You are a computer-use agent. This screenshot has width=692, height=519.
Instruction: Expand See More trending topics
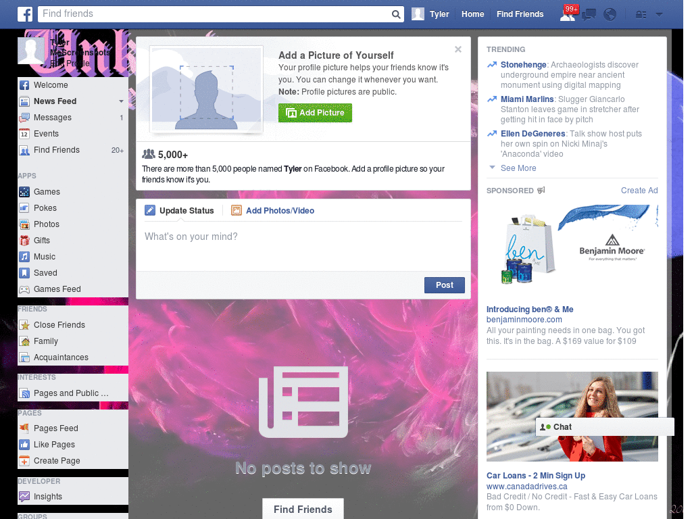518,168
